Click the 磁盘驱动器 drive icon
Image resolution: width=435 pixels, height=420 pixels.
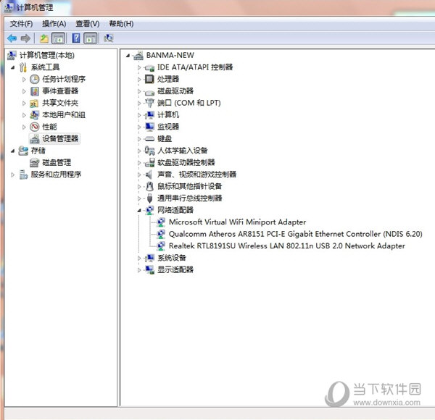point(149,92)
